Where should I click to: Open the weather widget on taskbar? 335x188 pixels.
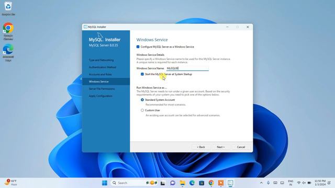click(x=10, y=183)
